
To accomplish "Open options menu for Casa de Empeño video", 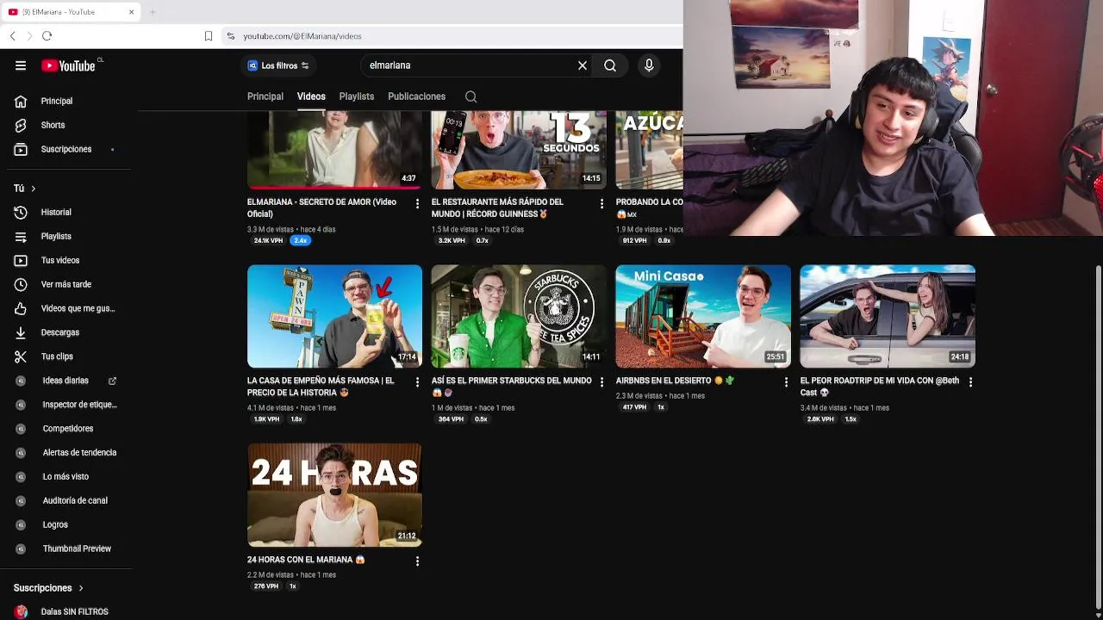I will coord(417,382).
